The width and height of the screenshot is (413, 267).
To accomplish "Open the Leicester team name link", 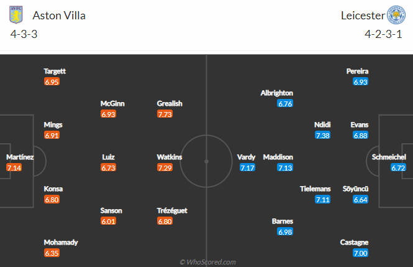I will [363, 16].
